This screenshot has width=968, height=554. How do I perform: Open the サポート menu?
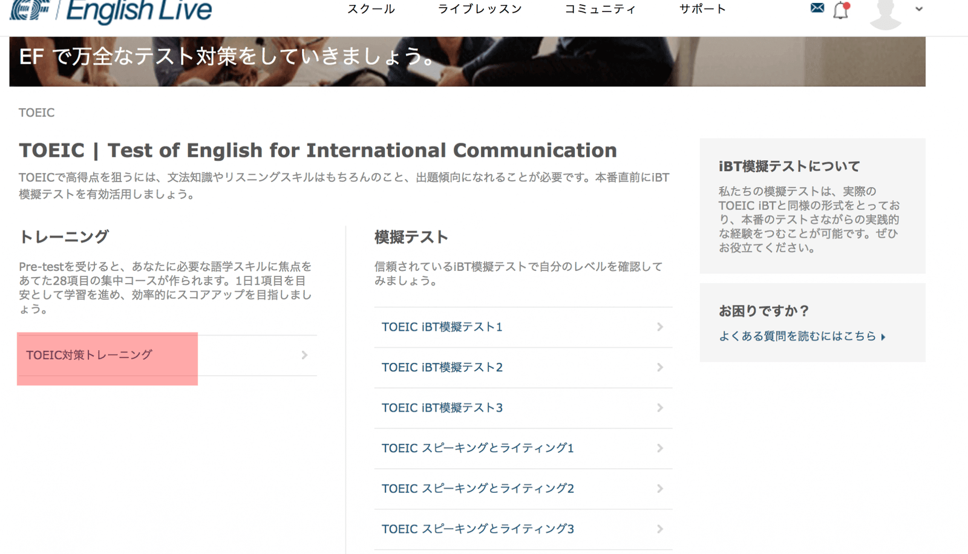pos(702,9)
